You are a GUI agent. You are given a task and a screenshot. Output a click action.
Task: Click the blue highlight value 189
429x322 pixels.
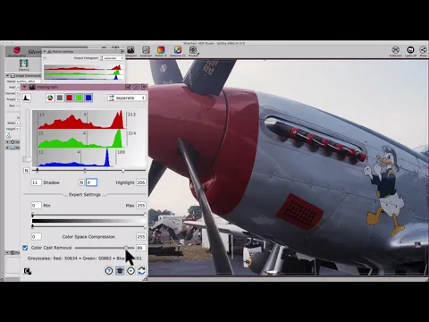121,152
